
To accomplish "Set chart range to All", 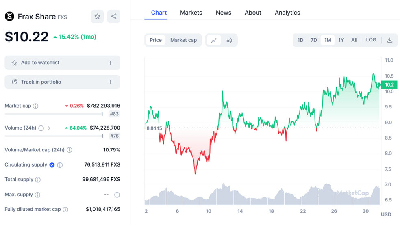I will [354, 40].
